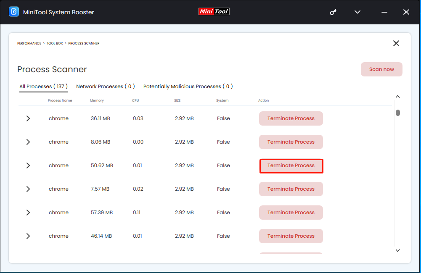Click the 0.11 CPU value
This screenshot has height=273, width=421.
point(137,213)
